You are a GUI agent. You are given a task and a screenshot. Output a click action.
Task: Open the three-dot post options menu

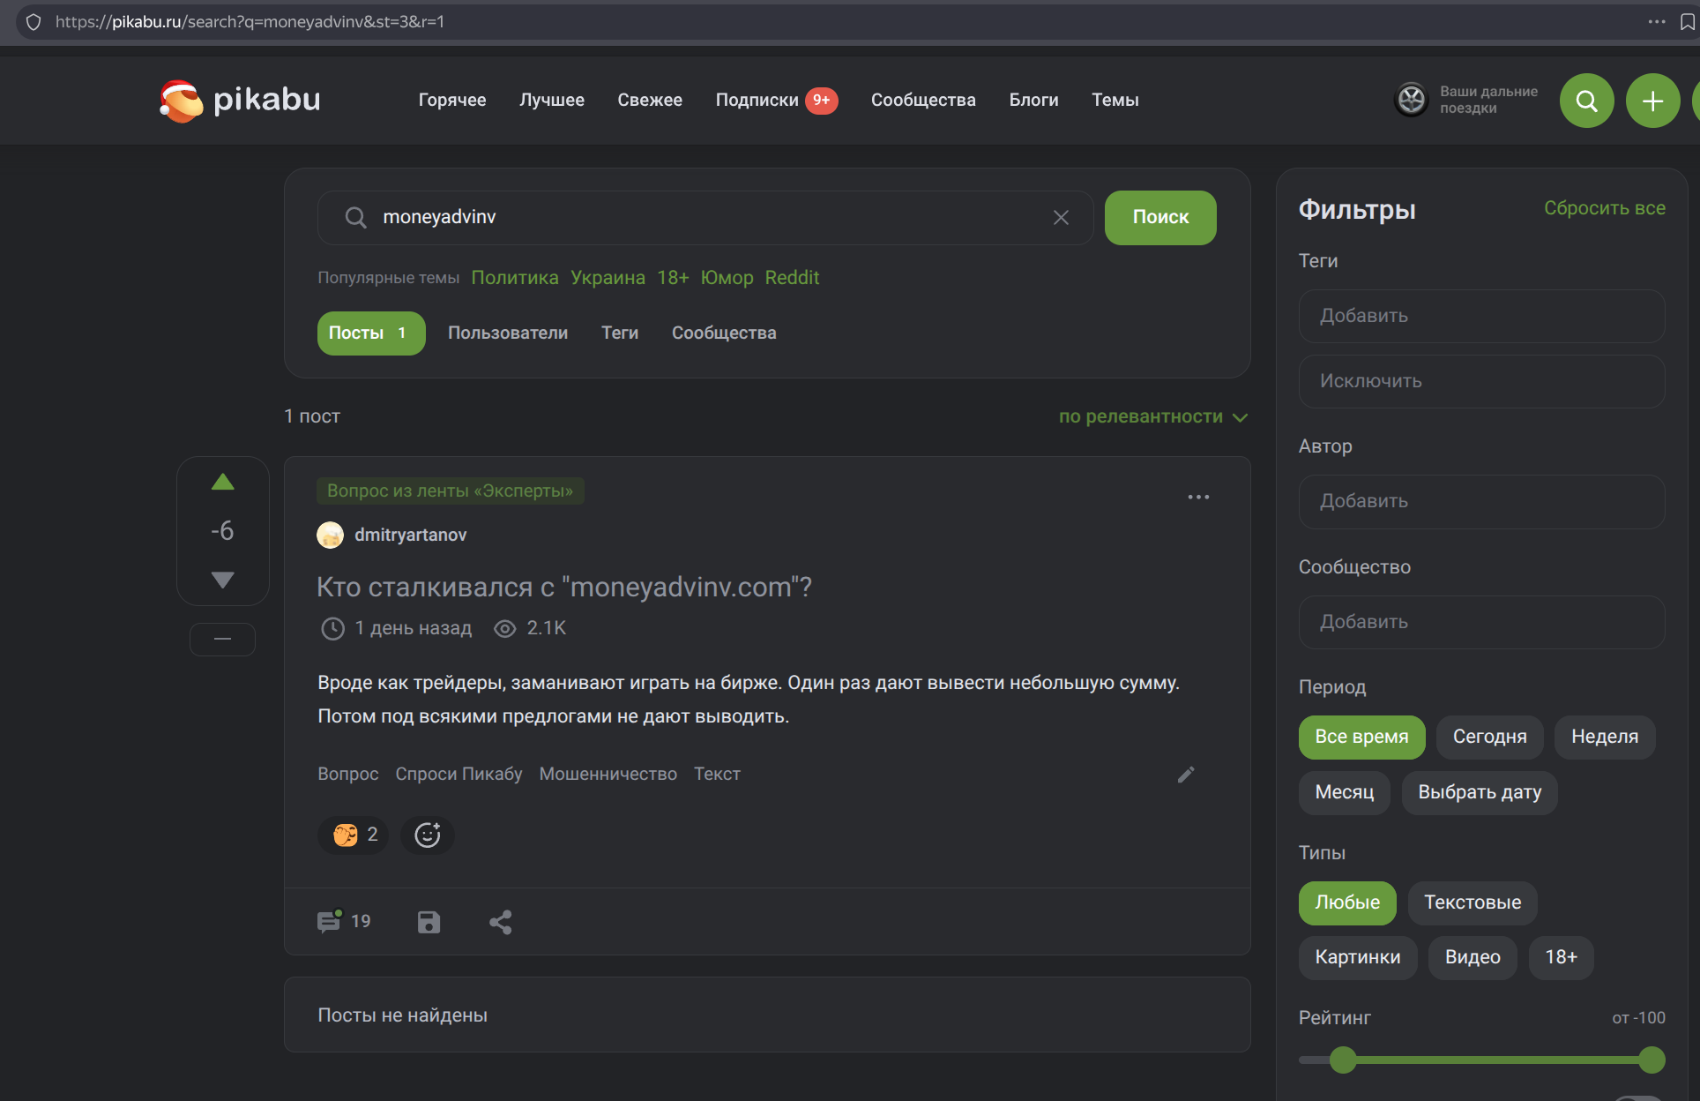click(x=1198, y=497)
